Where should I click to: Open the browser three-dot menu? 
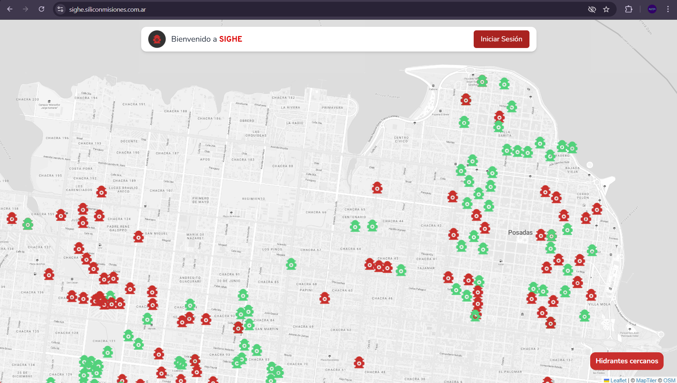click(668, 10)
